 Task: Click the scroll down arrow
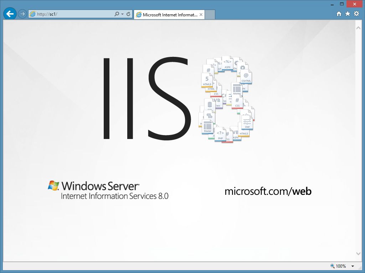(358, 253)
